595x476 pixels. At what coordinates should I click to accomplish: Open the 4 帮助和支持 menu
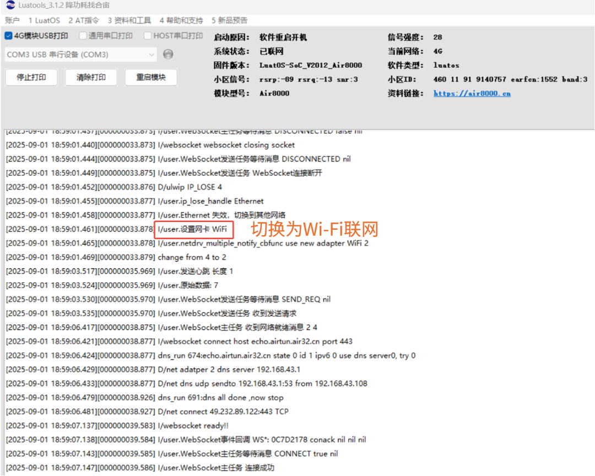(x=181, y=20)
